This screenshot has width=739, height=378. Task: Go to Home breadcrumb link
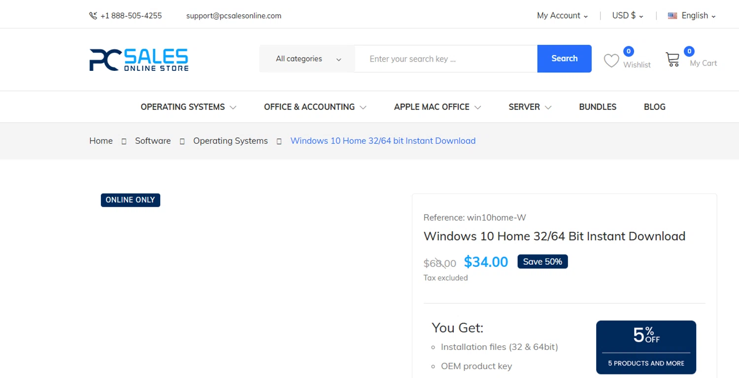point(101,141)
